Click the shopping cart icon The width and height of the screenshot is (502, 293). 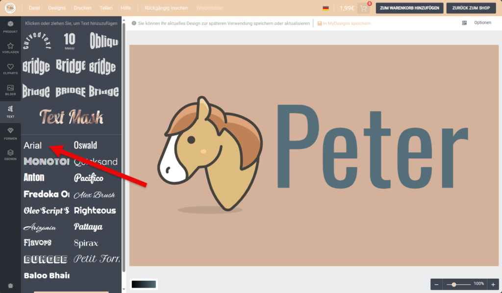tap(363, 8)
